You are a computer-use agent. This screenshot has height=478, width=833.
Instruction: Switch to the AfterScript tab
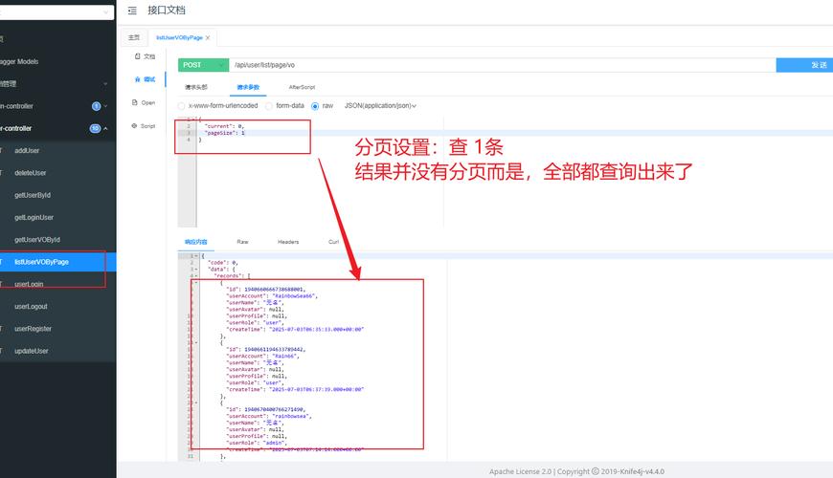[x=302, y=87]
